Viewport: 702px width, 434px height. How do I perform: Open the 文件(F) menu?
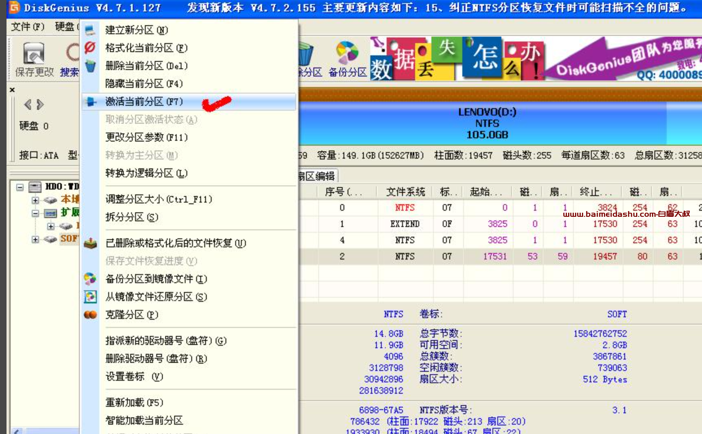pyautogui.click(x=28, y=27)
